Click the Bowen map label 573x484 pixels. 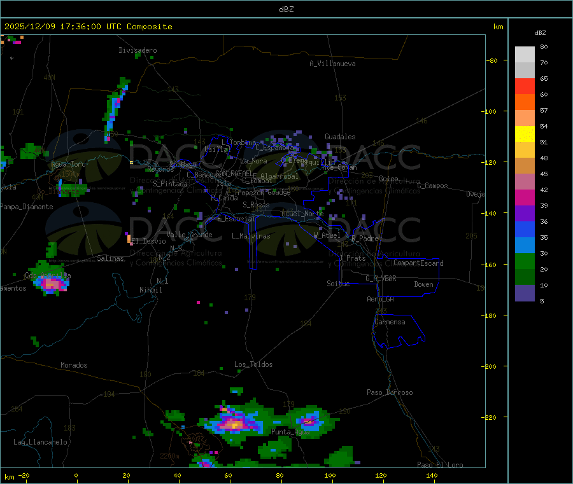tap(423, 284)
